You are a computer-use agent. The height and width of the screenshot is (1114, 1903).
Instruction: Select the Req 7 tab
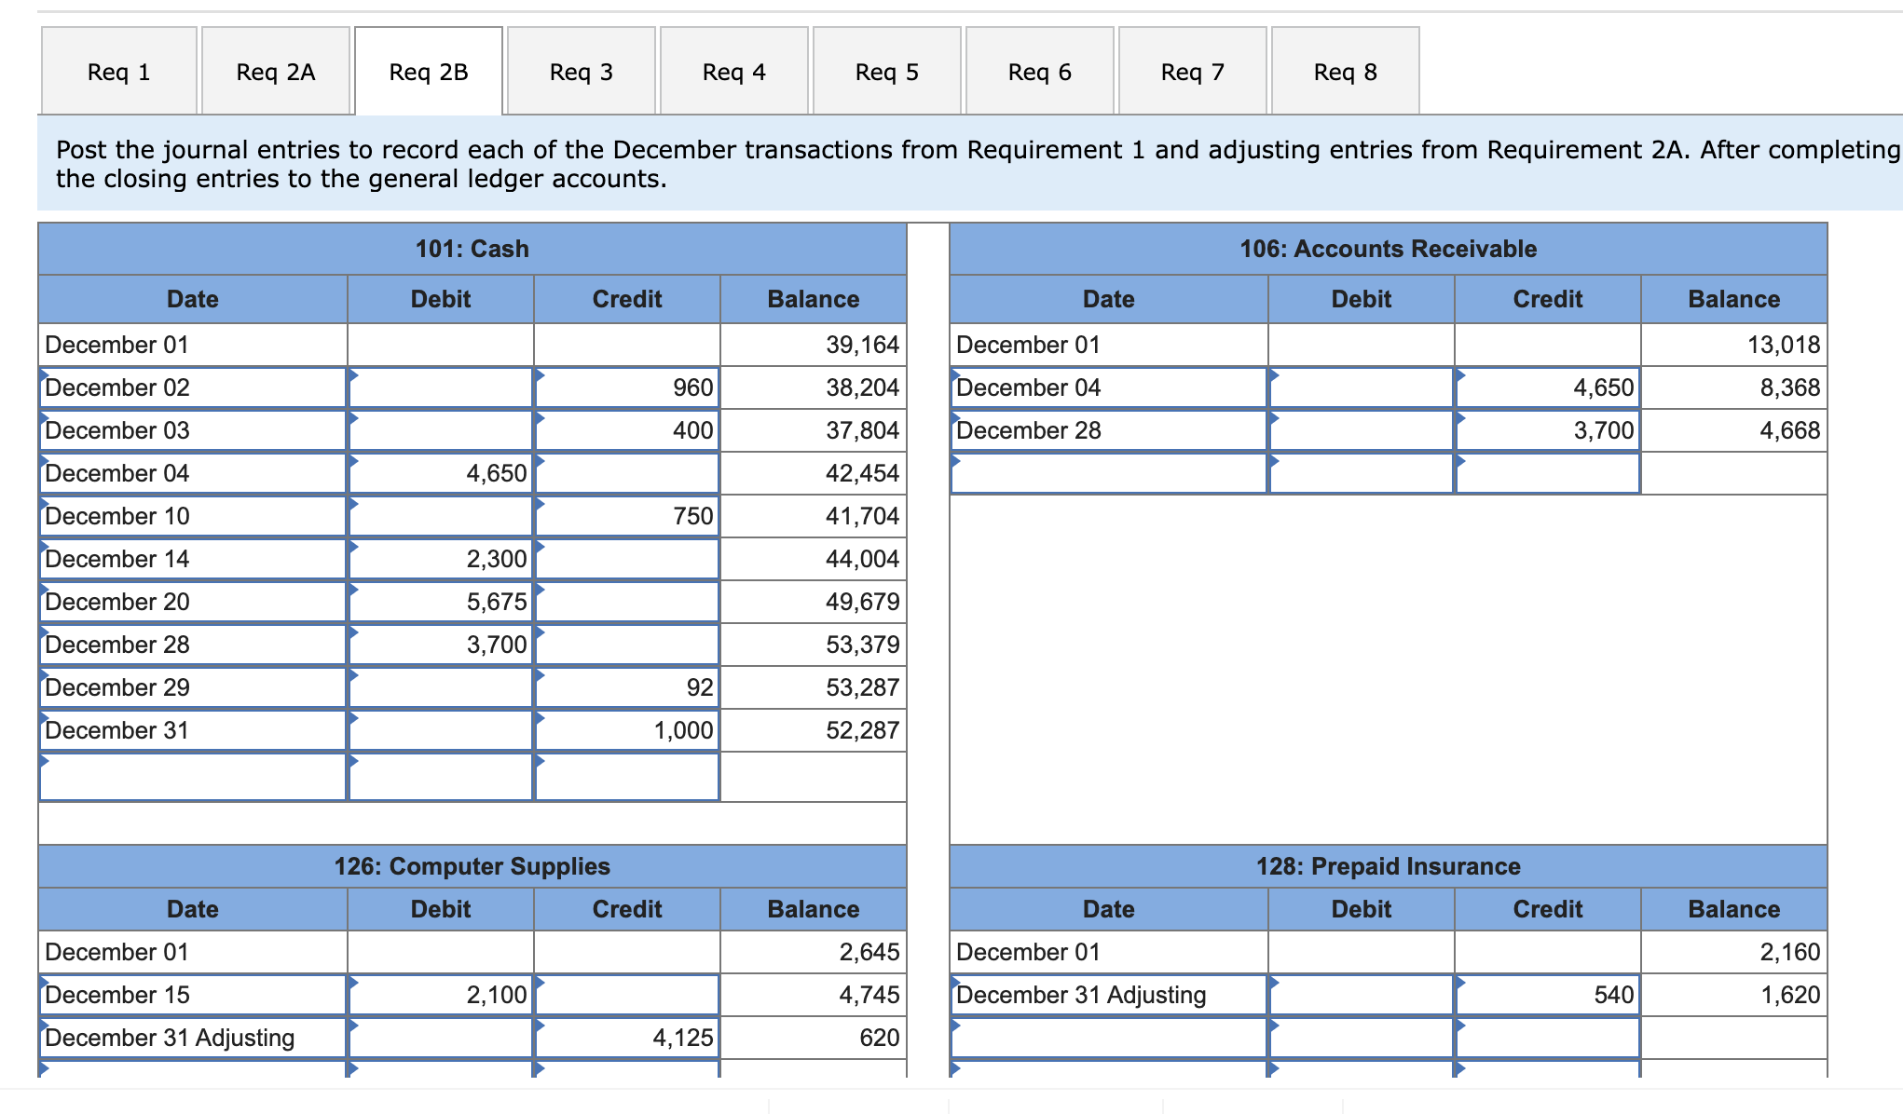pyautogui.click(x=1193, y=72)
